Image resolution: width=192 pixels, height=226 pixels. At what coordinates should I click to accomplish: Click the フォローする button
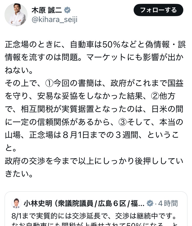pyautogui.click(x=158, y=10)
